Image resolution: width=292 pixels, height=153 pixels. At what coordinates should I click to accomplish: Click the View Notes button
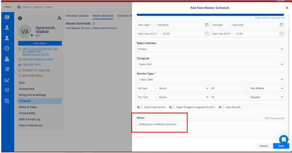tap(40, 43)
